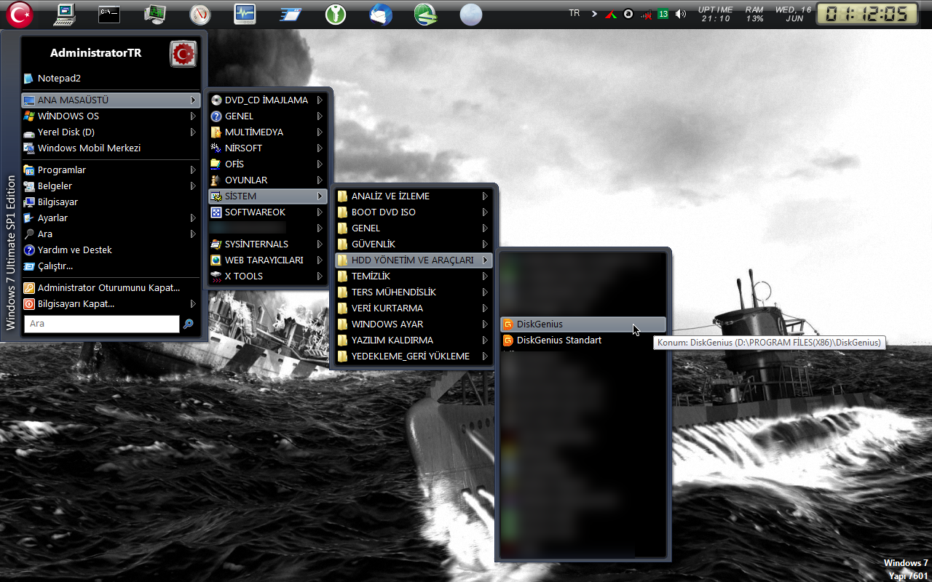Open the GÜVENLİK folder submenu
This screenshot has height=582, width=932.
pyautogui.click(x=414, y=244)
